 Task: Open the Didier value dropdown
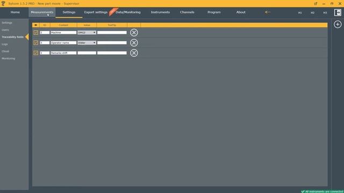[87, 43]
